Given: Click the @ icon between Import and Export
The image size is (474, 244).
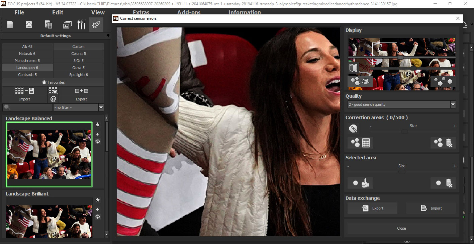Looking at the screenshot, I should 53,99.
